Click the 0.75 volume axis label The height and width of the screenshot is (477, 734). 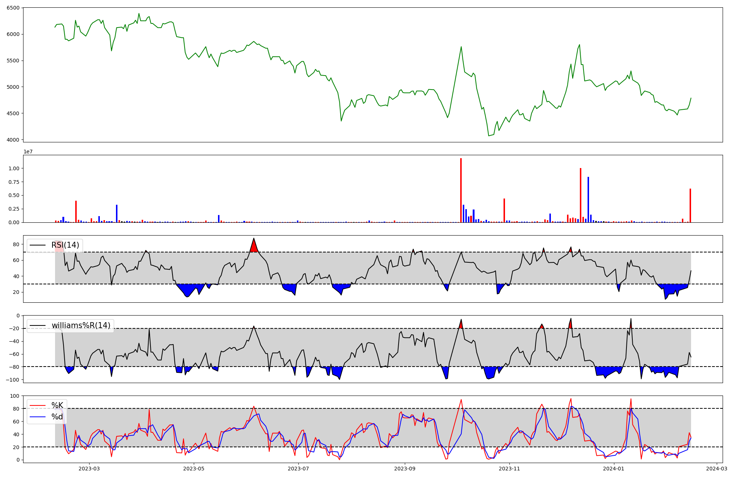point(14,182)
